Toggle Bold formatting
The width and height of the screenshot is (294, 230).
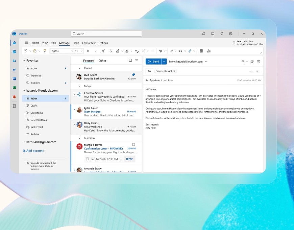coord(88,51)
